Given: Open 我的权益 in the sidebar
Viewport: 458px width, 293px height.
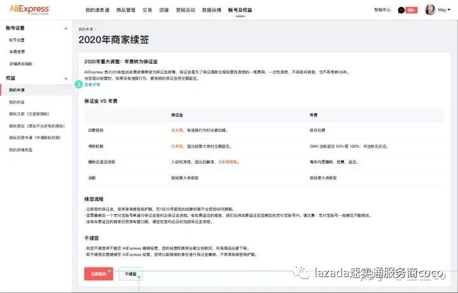Looking at the screenshot, I should (17, 102).
